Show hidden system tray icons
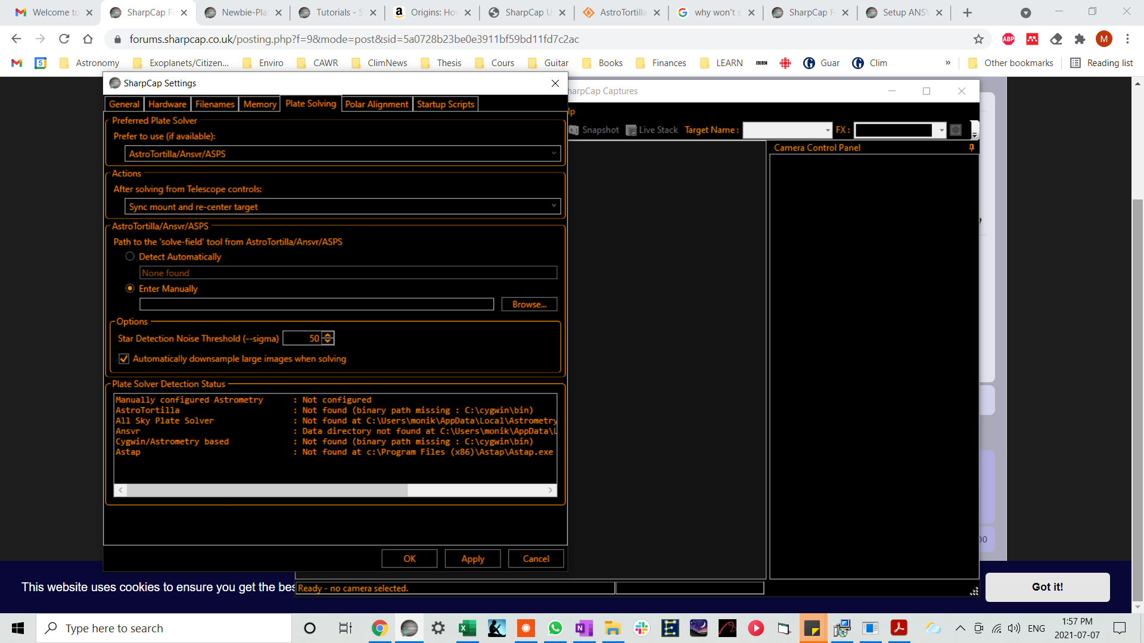 960,628
